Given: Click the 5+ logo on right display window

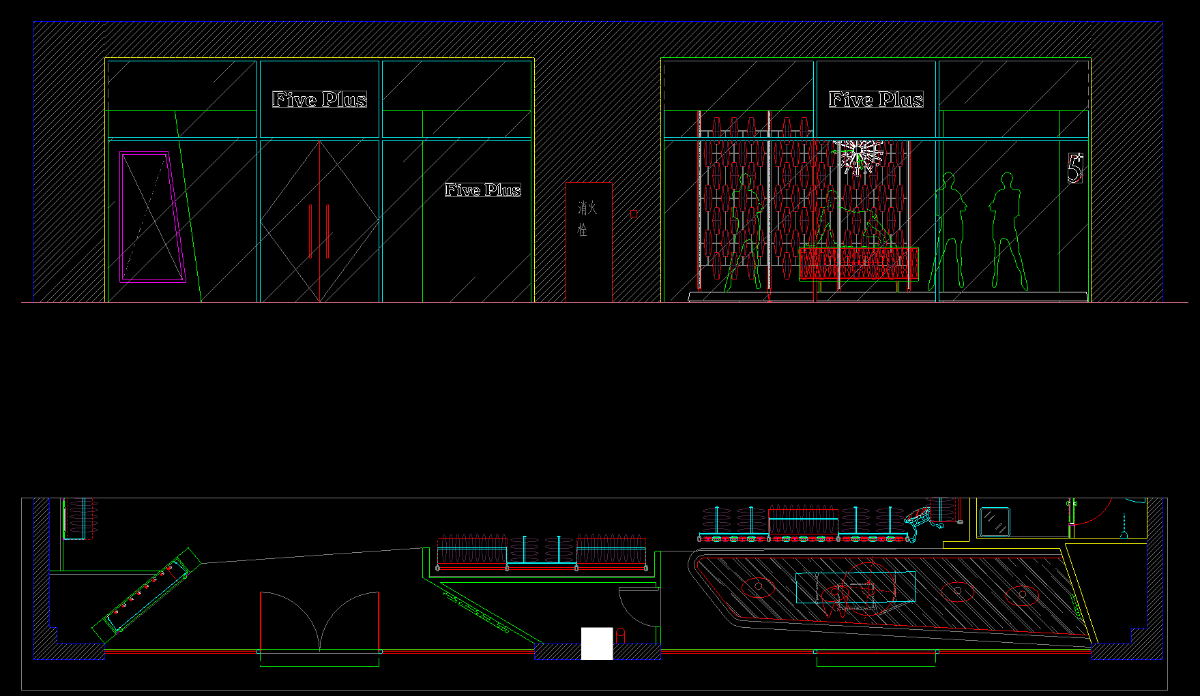Looking at the screenshot, I should [1075, 168].
